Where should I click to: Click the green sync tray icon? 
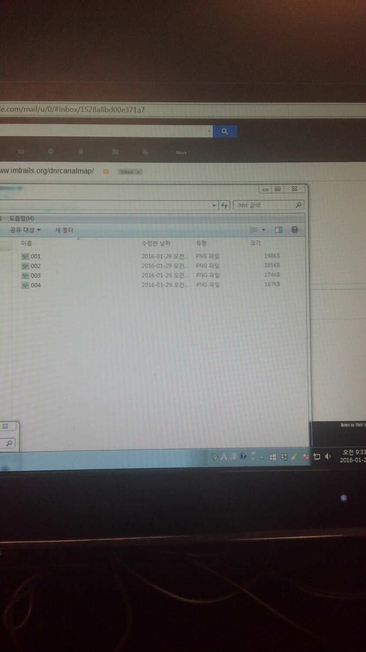click(x=284, y=457)
